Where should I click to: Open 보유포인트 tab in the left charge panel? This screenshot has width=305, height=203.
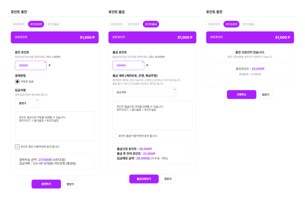pyautogui.click(x=19, y=24)
